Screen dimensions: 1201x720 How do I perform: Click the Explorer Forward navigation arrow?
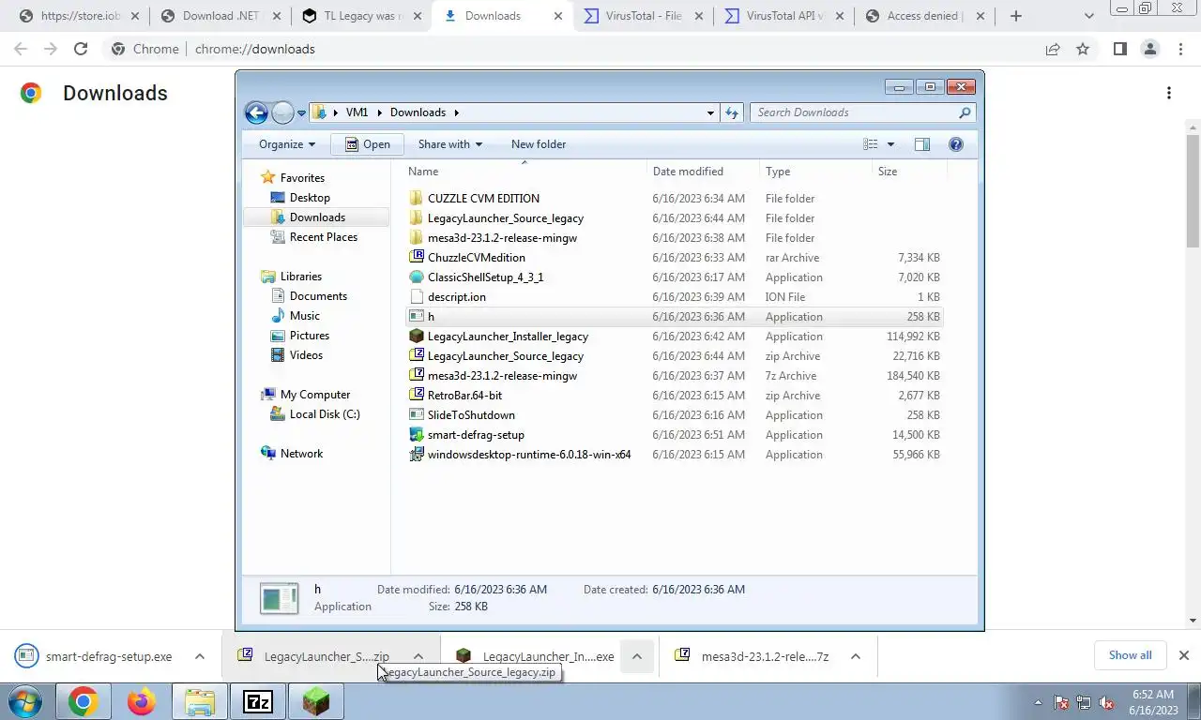pos(282,112)
